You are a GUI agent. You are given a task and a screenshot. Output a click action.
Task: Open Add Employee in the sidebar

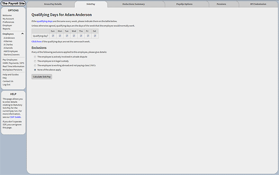pos(10,51)
